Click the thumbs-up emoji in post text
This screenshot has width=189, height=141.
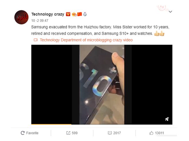pyautogui.click(x=159, y=34)
